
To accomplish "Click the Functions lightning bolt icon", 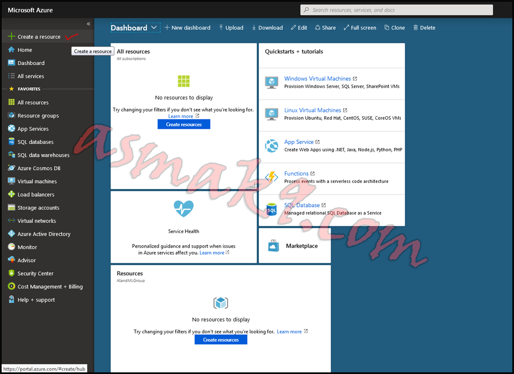I will [x=271, y=177].
